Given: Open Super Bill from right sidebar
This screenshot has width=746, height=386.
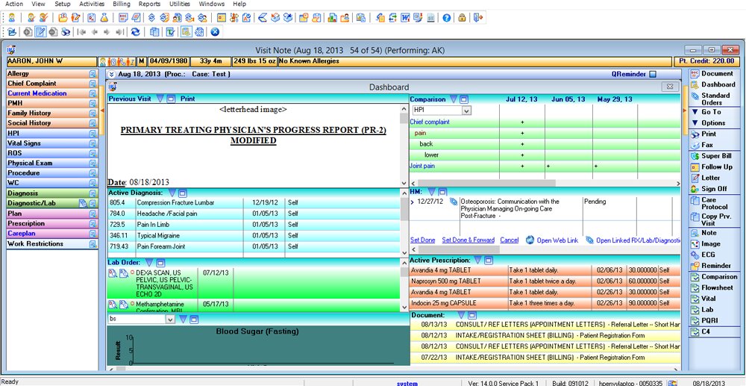Looking at the screenshot, I should (x=715, y=156).
